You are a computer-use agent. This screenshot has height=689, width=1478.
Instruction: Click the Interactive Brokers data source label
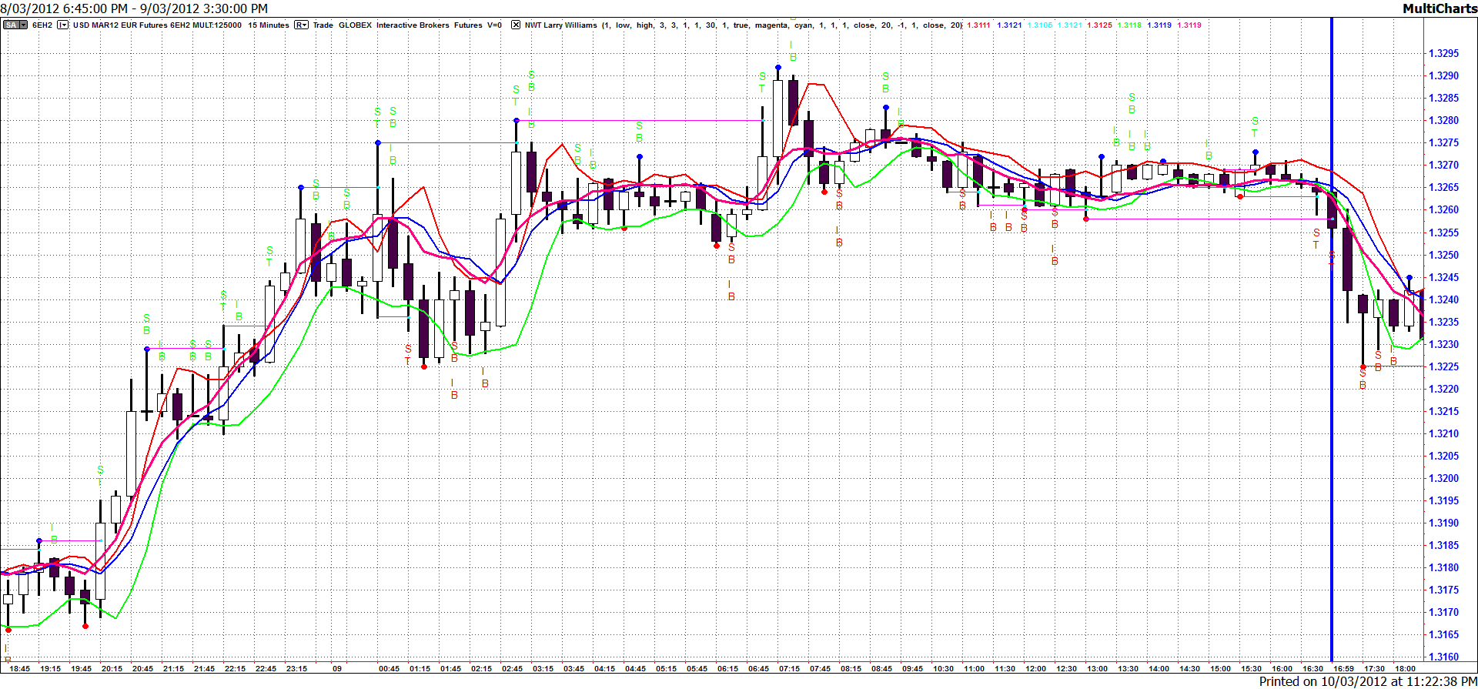coord(413,25)
